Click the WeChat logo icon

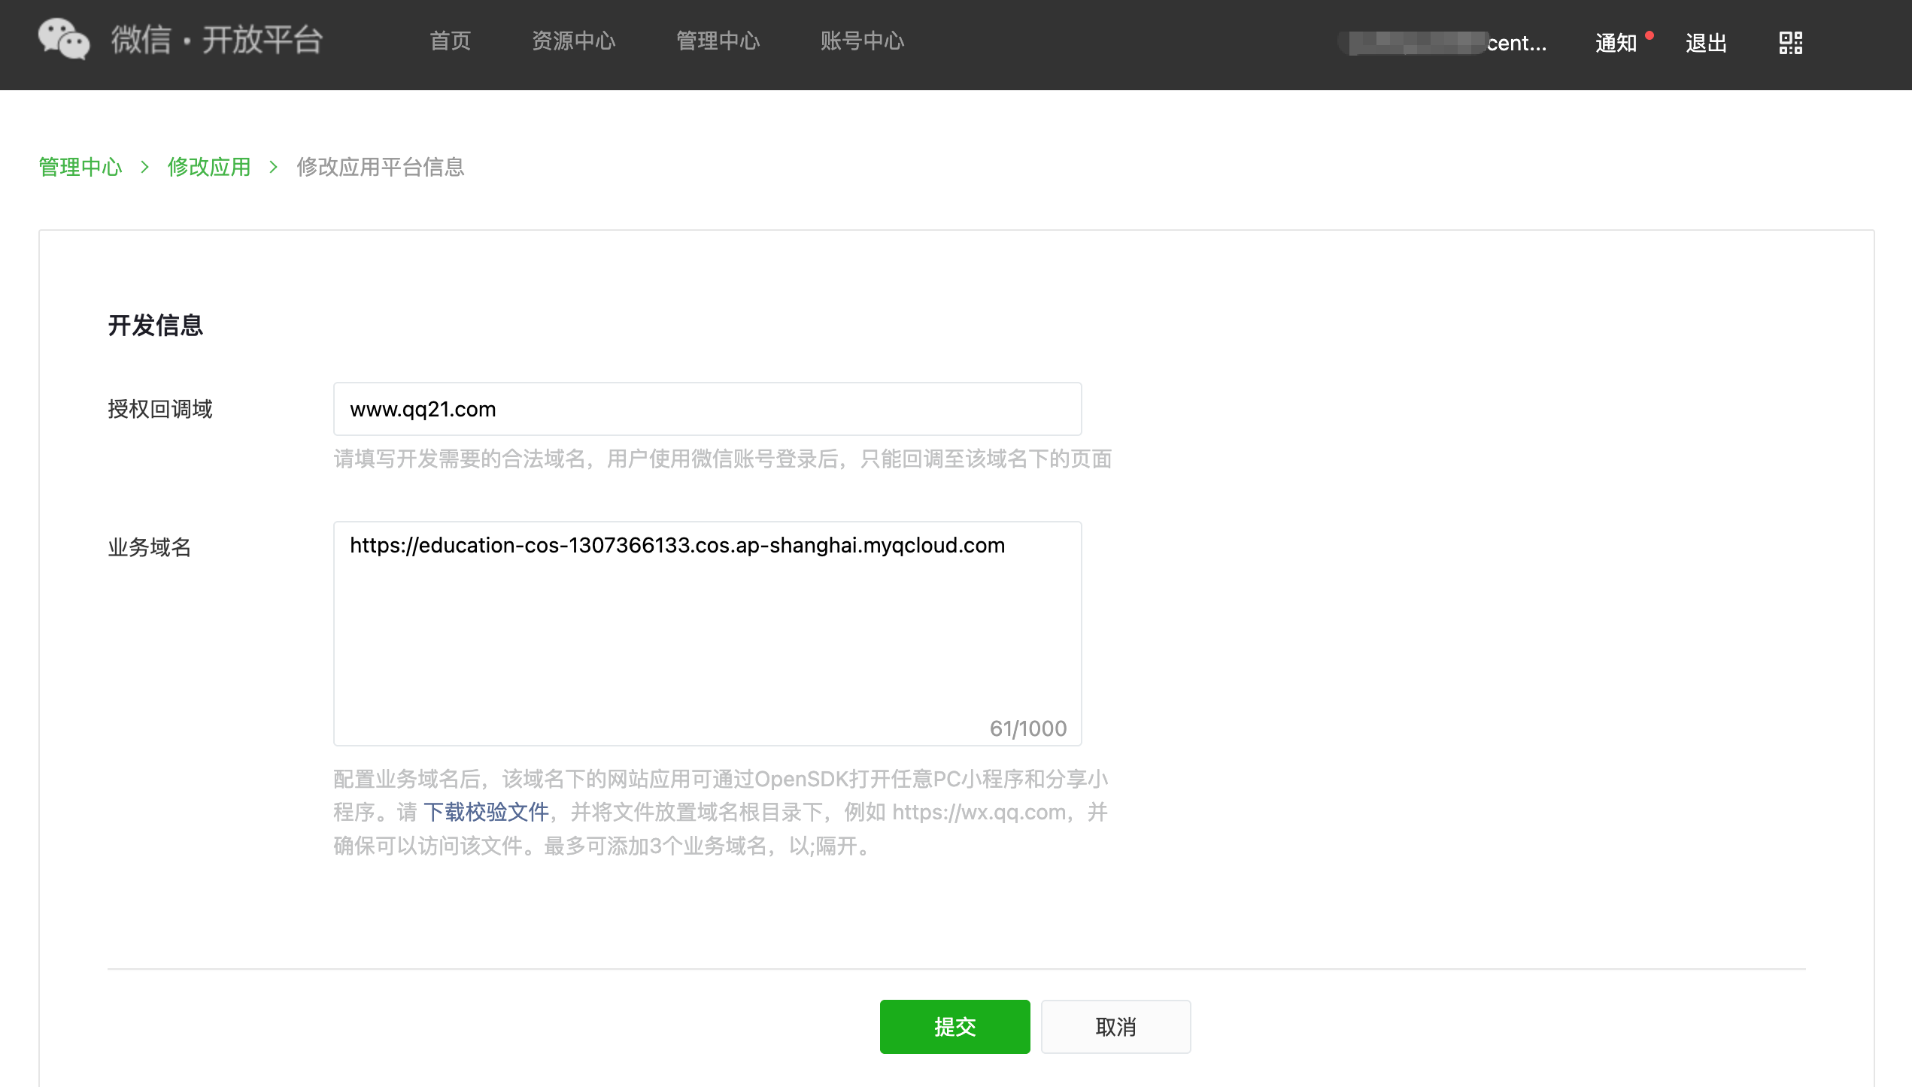pyautogui.click(x=64, y=39)
